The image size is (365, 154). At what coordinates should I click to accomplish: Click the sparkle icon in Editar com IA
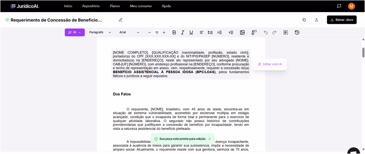(x=259, y=64)
